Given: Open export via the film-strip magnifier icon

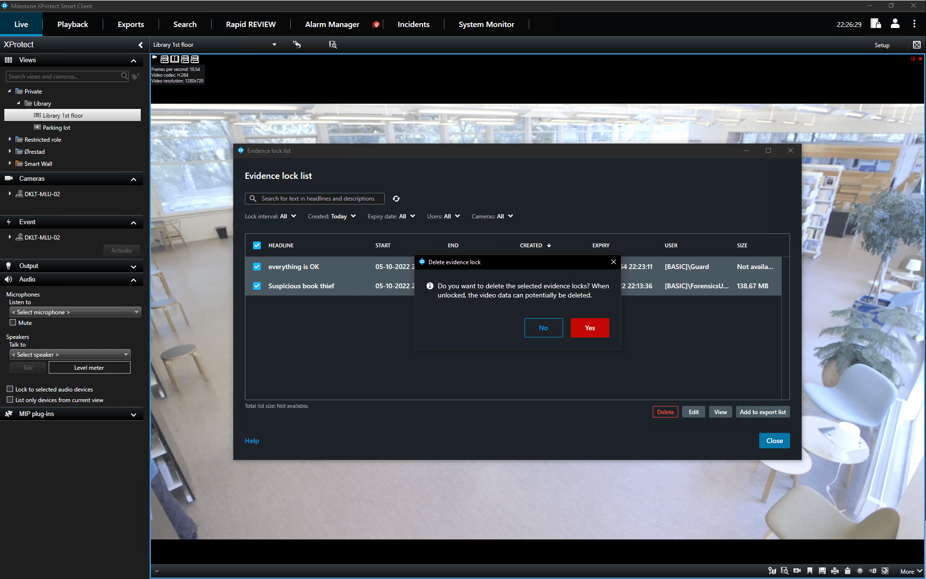Looking at the screenshot, I should [784, 571].
